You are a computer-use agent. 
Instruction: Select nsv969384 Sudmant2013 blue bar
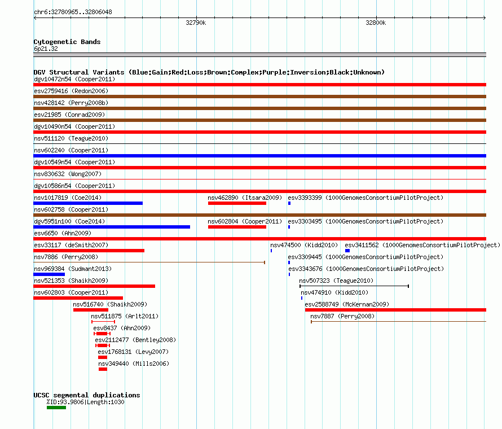49,274
